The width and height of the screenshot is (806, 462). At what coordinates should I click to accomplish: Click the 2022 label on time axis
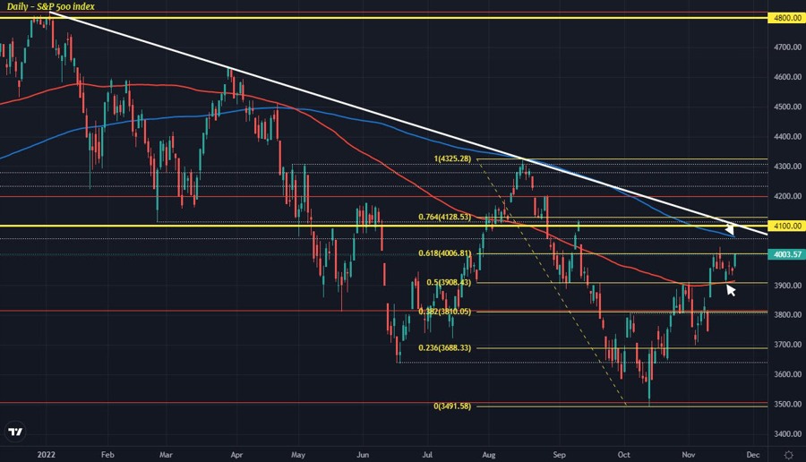(47, 455)
